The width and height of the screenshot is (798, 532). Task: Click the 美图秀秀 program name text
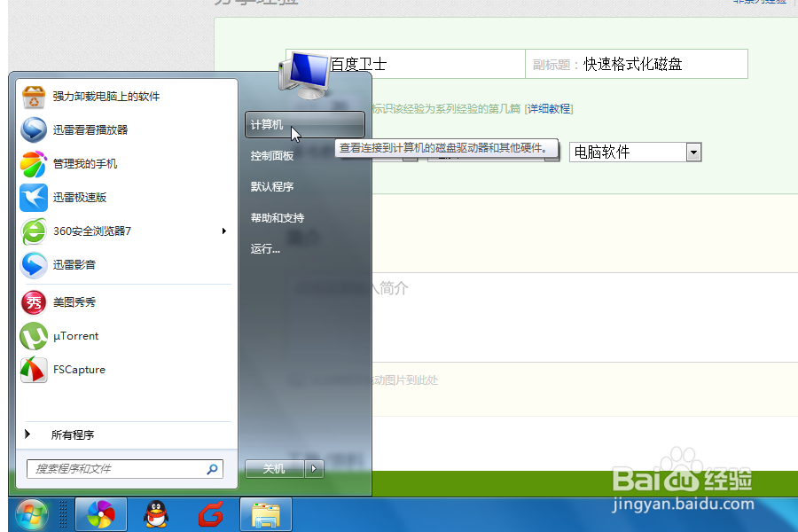(74, 302)
